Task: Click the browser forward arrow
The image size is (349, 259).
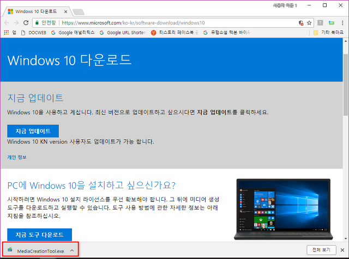Action: click(16, 23)
